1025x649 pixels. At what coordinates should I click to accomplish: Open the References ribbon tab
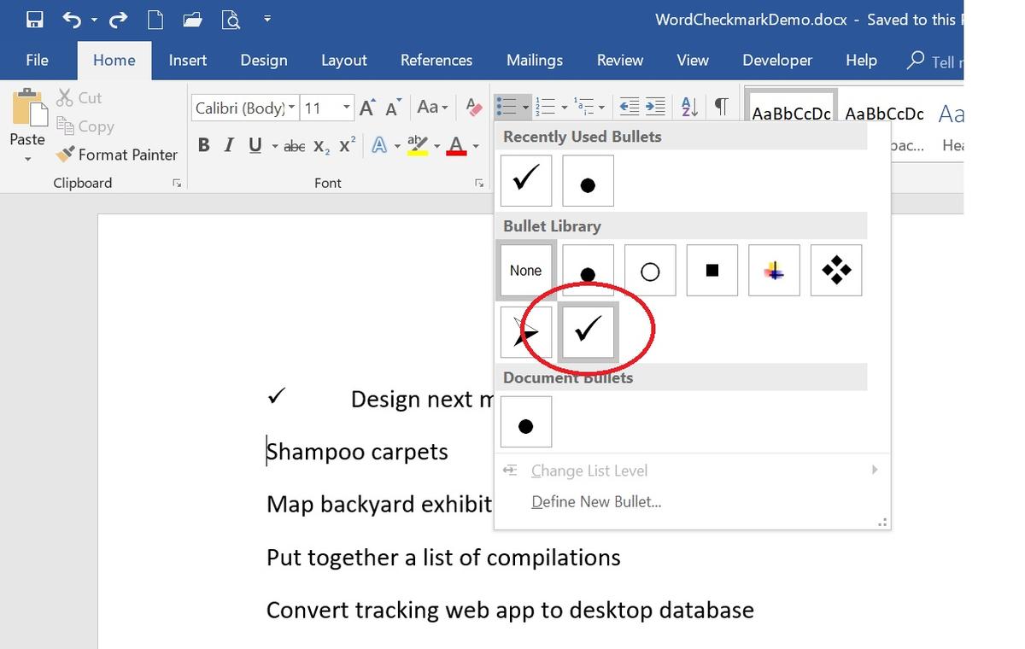point(436,60)
